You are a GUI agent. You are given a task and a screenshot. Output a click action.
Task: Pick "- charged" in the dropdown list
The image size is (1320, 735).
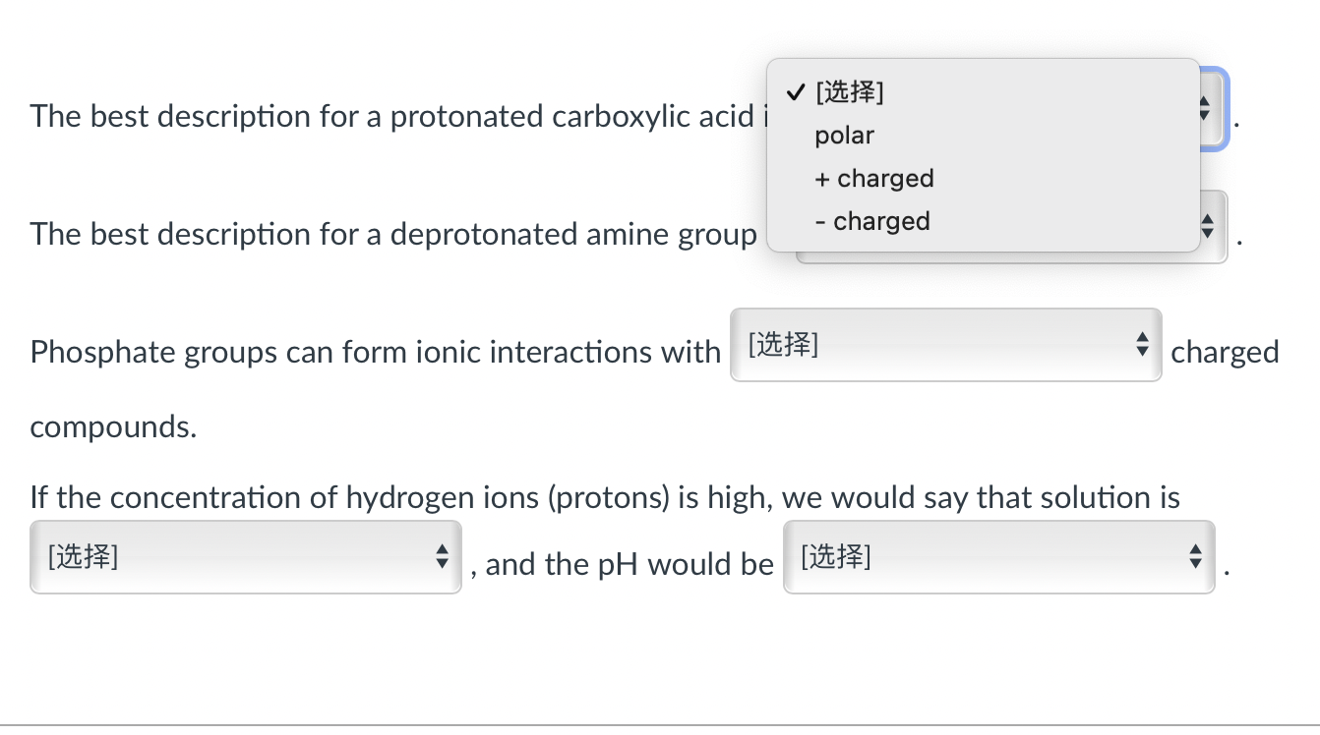872,222
